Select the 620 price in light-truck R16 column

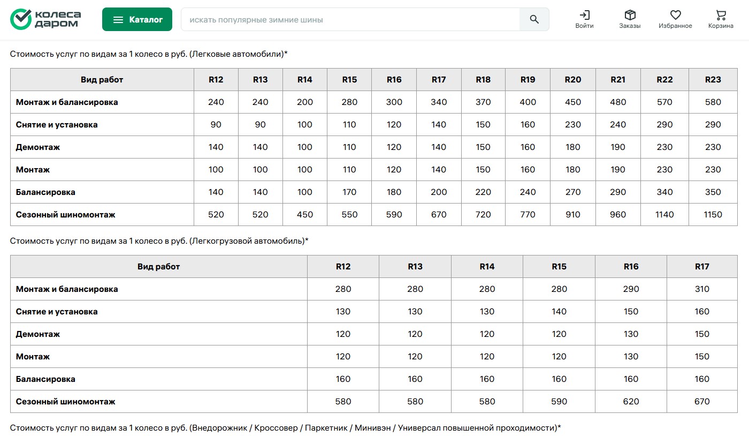coord(631,402)
